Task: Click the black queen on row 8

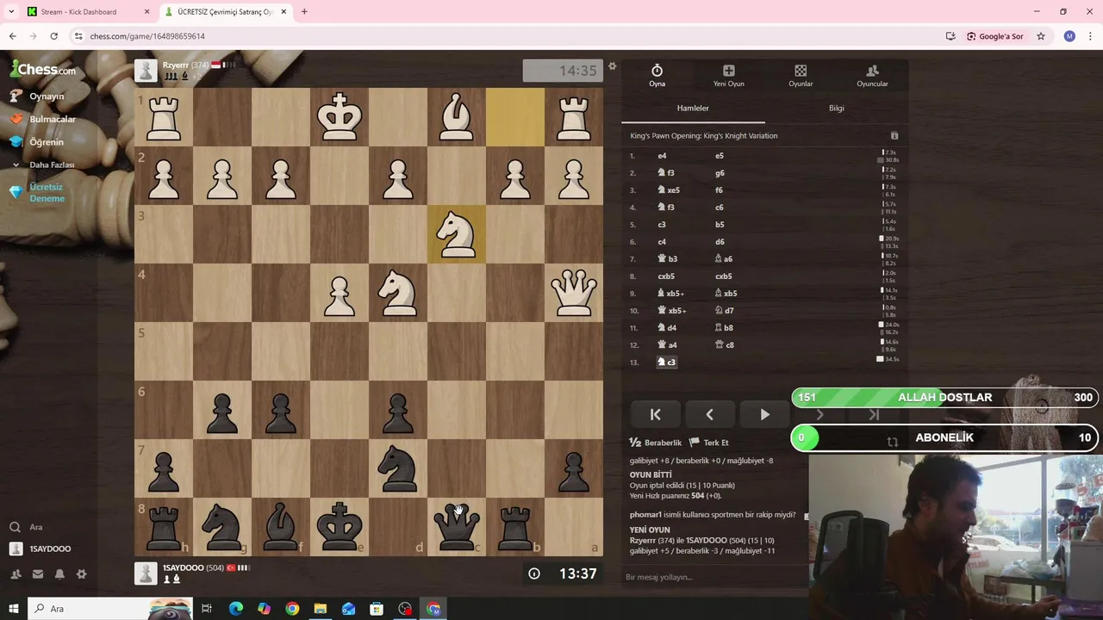Action: pos(457,527)
